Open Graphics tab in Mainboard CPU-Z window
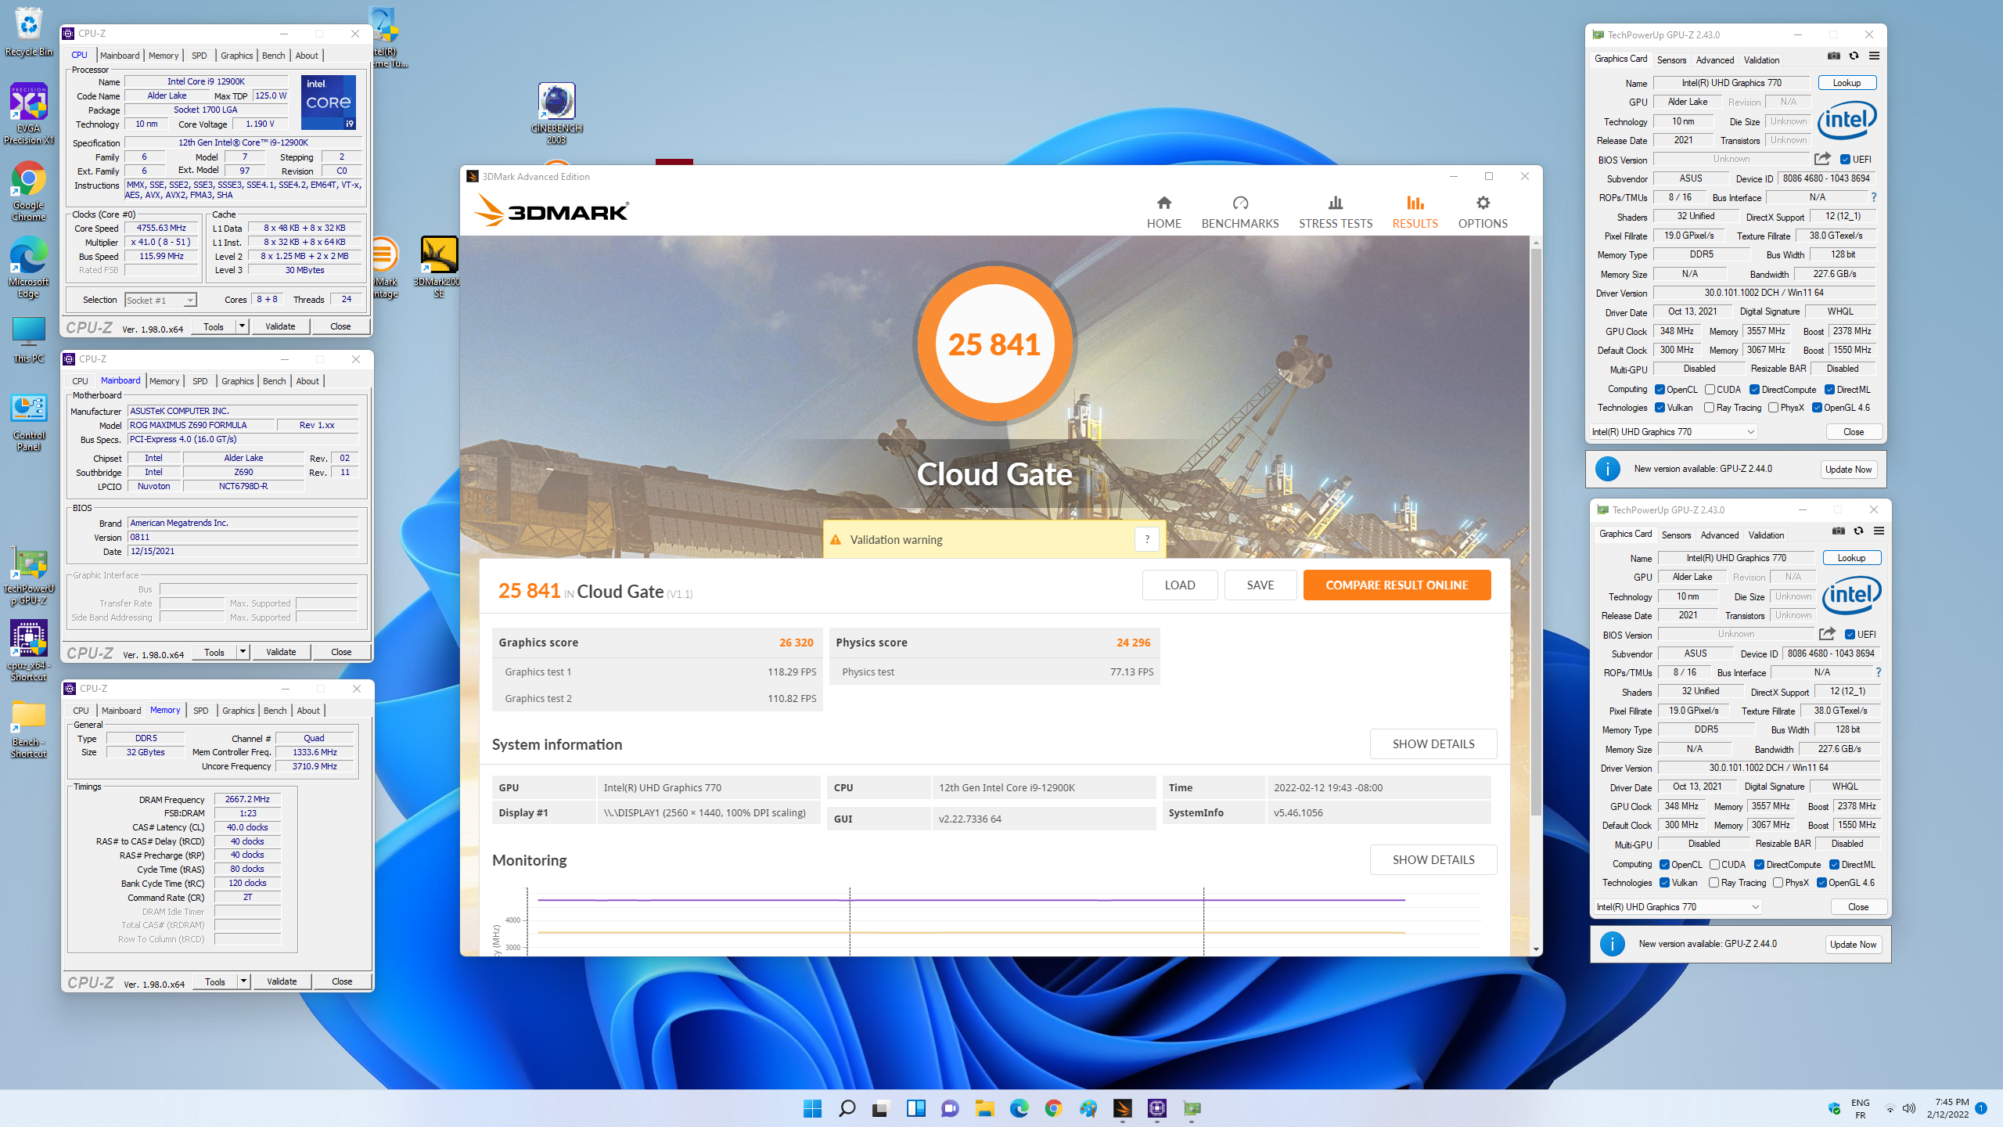The width and height of the screenshot is (2003, 1127). [x=237, y=381]
